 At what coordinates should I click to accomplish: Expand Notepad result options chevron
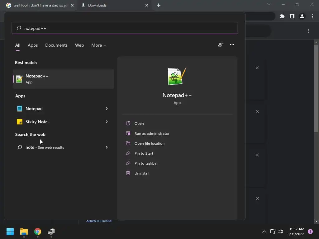pos(107,109)
